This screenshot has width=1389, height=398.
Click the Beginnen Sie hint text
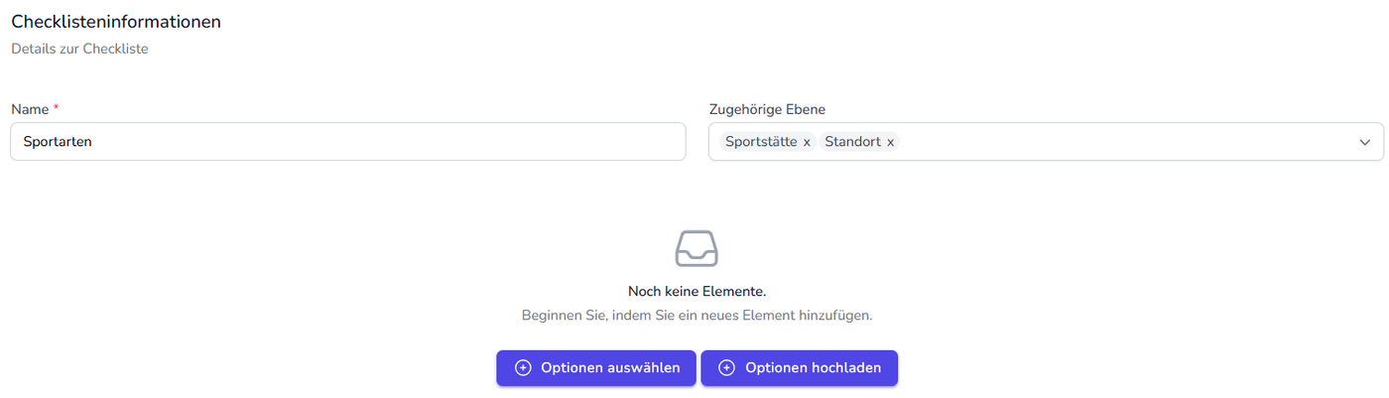pos(696,316)
